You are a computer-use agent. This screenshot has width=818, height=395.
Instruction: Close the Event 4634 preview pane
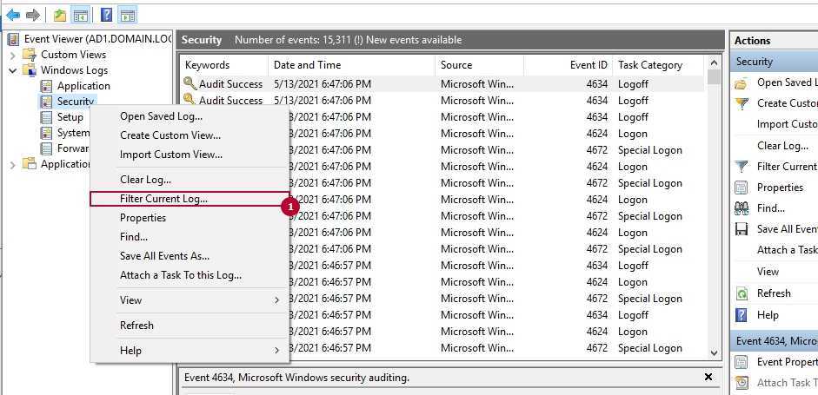[x=706, y=378]
